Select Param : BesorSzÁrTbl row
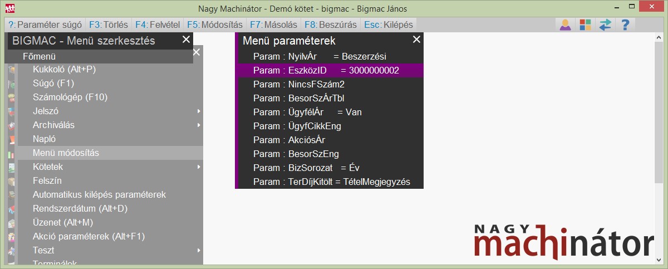This screenshot has height=269, width=668. (331, 98)
